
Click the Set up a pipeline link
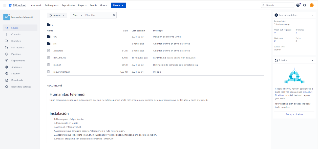coord(294,114)
